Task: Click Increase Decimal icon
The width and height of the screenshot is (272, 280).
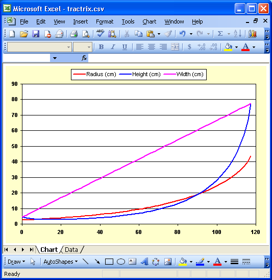Action: click(202, 47)
